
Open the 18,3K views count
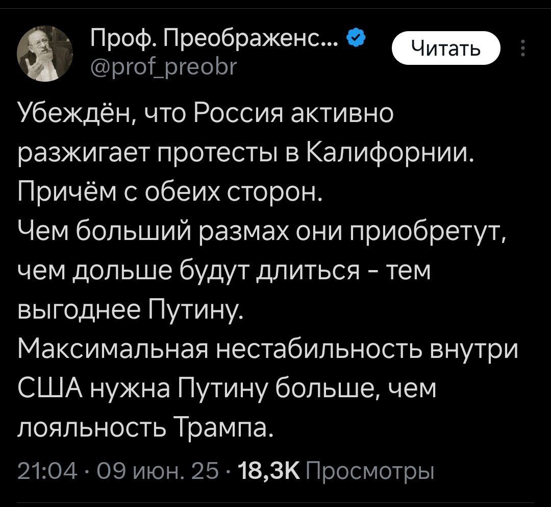(x=269, y=471)
